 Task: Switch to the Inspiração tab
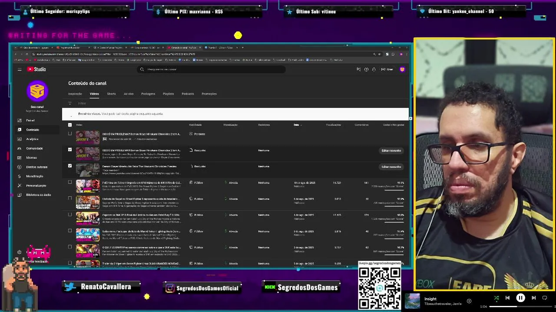coord(75,94)
